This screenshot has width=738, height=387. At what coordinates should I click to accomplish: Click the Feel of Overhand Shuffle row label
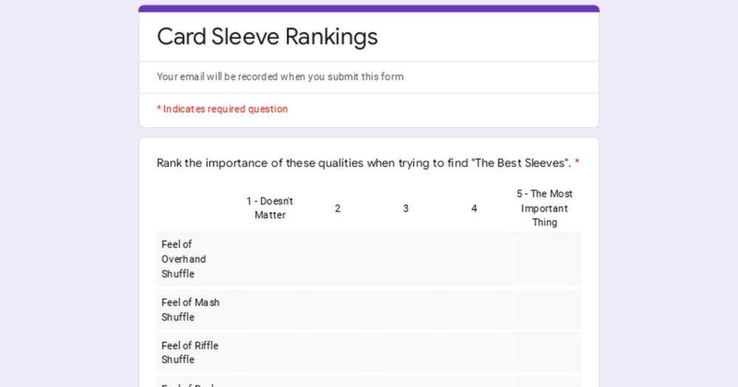[184, 259]
